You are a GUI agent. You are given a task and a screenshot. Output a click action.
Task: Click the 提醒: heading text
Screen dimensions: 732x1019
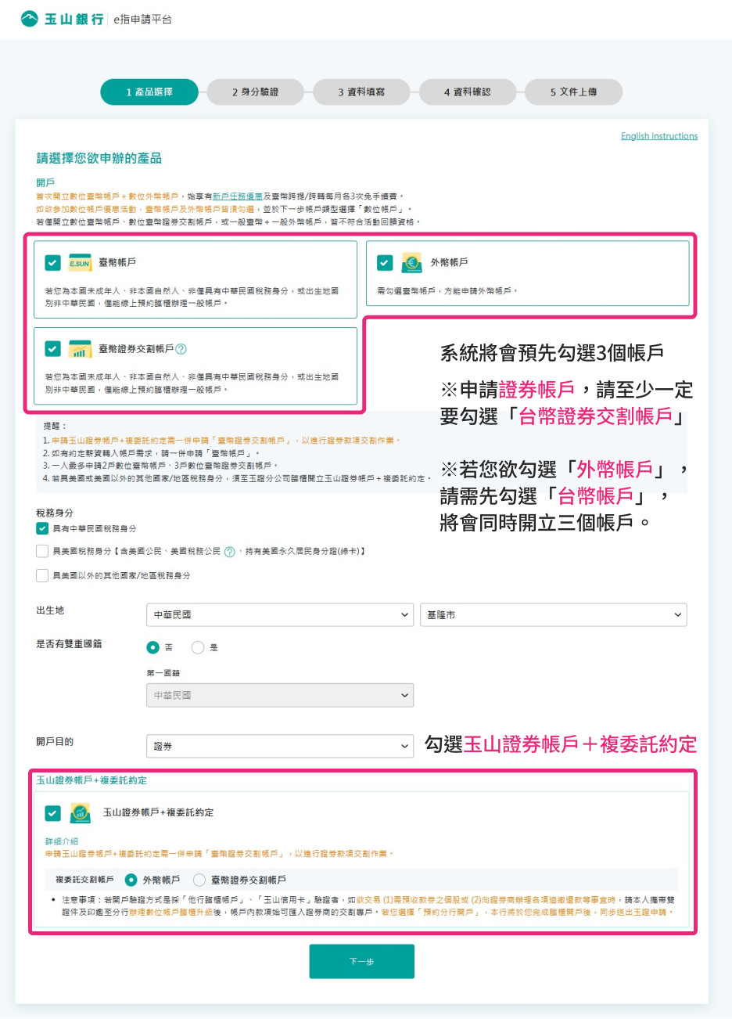click(x=55, y=426)
